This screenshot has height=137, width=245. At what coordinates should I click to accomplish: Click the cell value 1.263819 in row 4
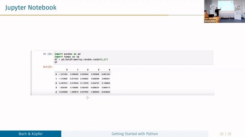click(x=74, y=92)
